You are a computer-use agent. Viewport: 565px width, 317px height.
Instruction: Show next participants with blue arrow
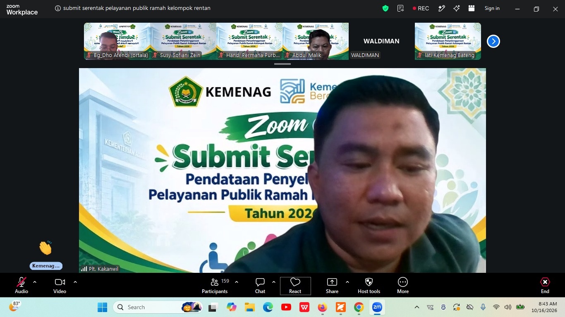coord(493,41)
